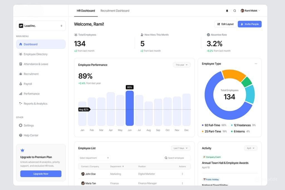Screen dimensions: 285x190
Task: Open the Help Center
Action: [x=31, y=135]
